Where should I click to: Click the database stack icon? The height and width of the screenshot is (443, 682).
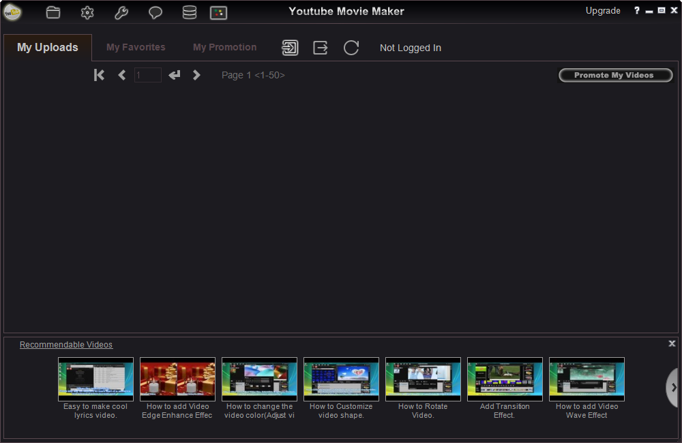189,12
